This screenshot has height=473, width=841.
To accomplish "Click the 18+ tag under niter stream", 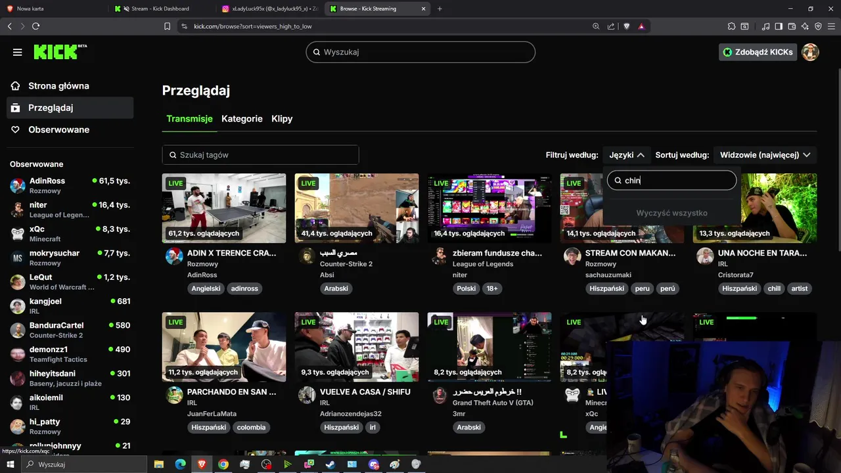I will (492, 288).
